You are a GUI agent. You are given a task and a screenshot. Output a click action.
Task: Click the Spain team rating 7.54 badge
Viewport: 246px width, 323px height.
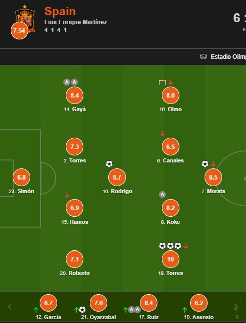click(19, 31)
